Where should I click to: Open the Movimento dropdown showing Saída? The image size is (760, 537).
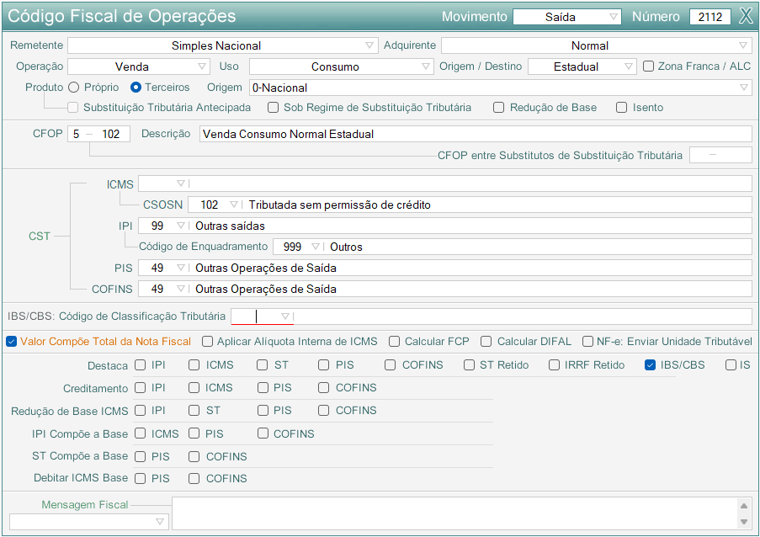click(567, 17)
